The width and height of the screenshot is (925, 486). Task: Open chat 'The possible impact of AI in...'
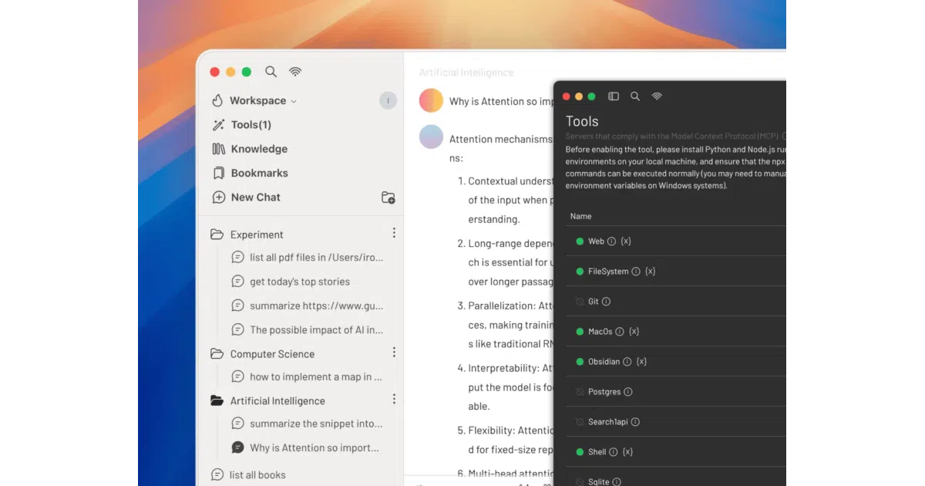click(307, 329)
